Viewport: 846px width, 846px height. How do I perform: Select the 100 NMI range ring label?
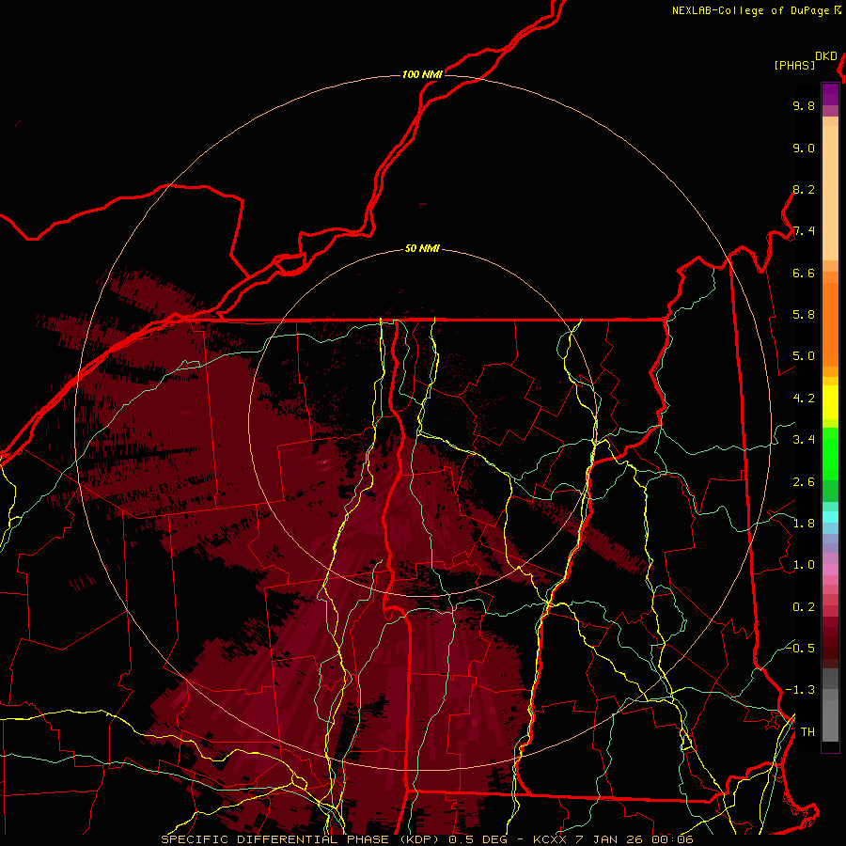pos(422,74)
